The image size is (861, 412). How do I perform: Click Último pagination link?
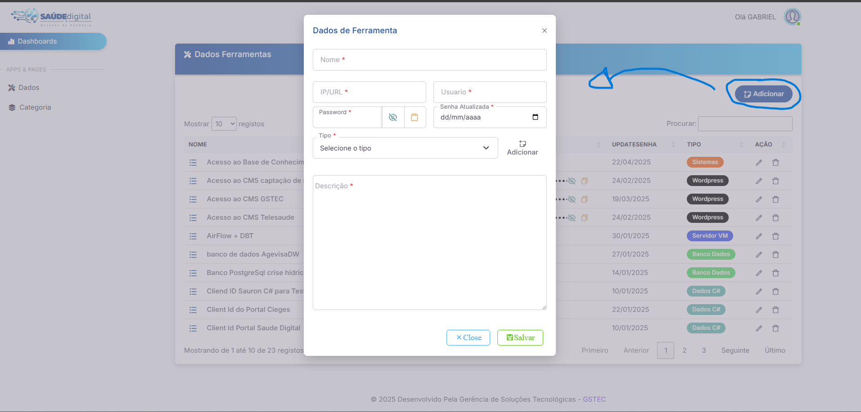775,350
